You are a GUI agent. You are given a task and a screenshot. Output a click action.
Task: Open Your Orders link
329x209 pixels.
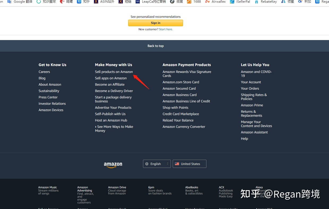[250, 89]
